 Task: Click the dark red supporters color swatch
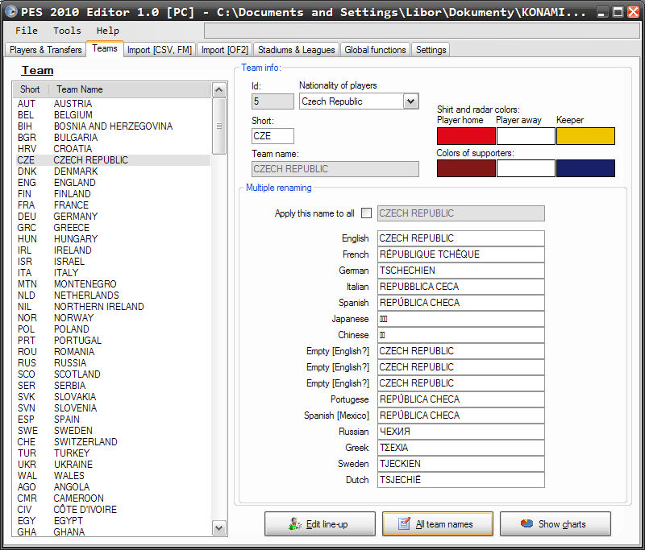466,168
